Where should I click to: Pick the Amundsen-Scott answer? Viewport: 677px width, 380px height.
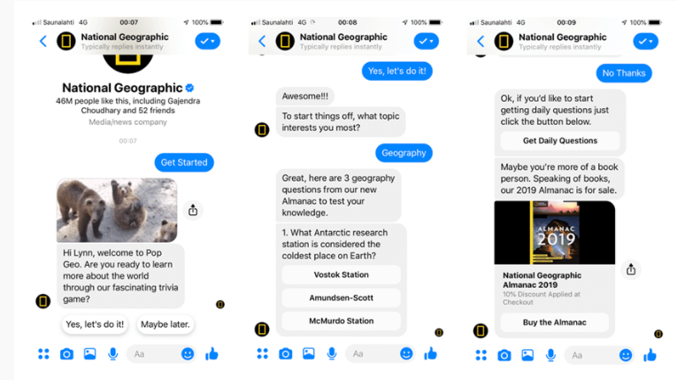341,298
